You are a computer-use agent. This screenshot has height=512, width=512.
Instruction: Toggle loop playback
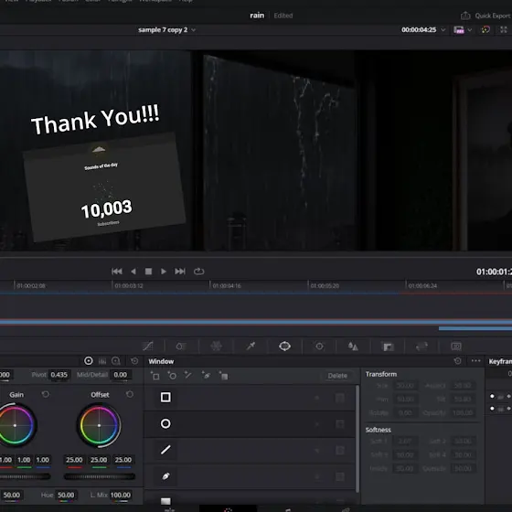pos(198,272)
